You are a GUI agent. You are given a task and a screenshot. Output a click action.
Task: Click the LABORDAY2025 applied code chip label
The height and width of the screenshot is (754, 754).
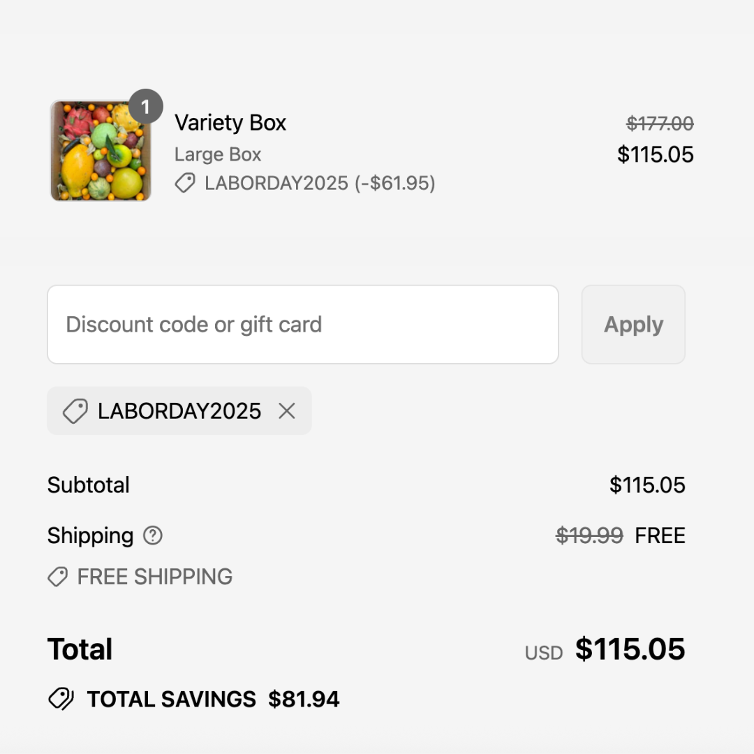[x=179, y=411]
